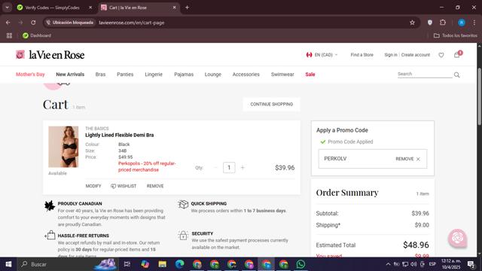The image size is (482, 271).
Task: Close the Verify Codes tab
Action: [90, 8]
